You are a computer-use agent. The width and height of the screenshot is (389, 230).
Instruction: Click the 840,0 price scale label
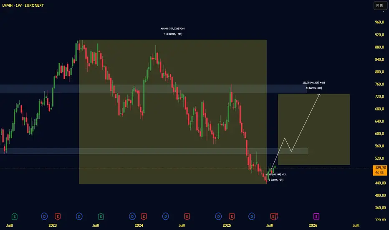pyautogui.click(x=379, y=59)
